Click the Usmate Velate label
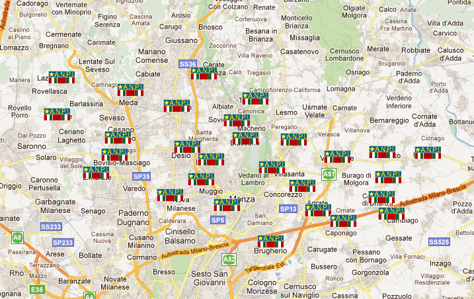Screen dimensions: 474x299 [x=315, y=111]
